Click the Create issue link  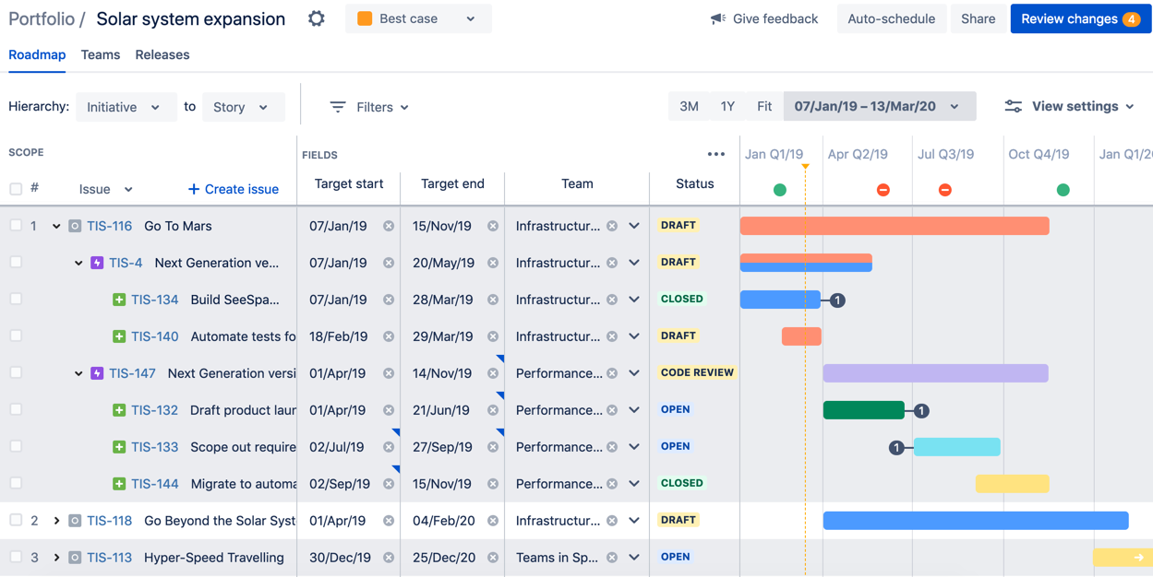(233, 189)
